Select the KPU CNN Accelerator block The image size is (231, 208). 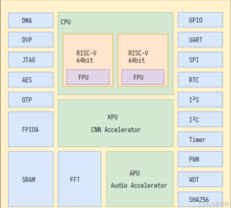tap(116, 123)
